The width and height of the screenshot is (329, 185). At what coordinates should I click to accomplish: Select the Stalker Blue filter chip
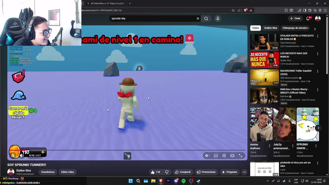point(271,28)
